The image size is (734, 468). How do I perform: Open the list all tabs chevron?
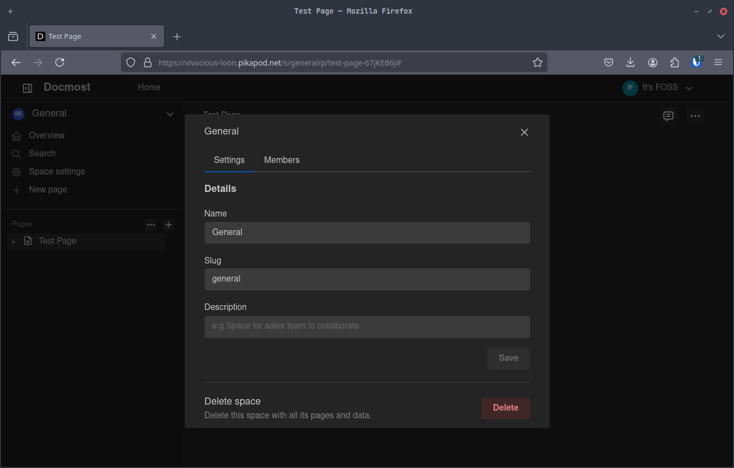(x=720, y=36)
